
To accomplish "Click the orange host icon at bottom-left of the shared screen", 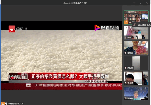I will pos(3,103).
